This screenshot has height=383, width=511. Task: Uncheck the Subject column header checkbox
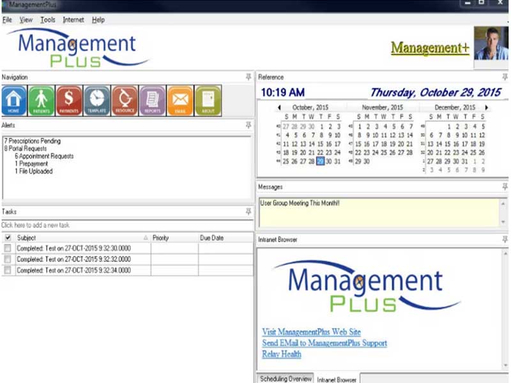(7, 237)
